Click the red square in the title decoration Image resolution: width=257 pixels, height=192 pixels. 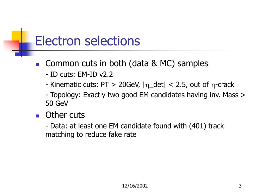click(x=12, y=46)
